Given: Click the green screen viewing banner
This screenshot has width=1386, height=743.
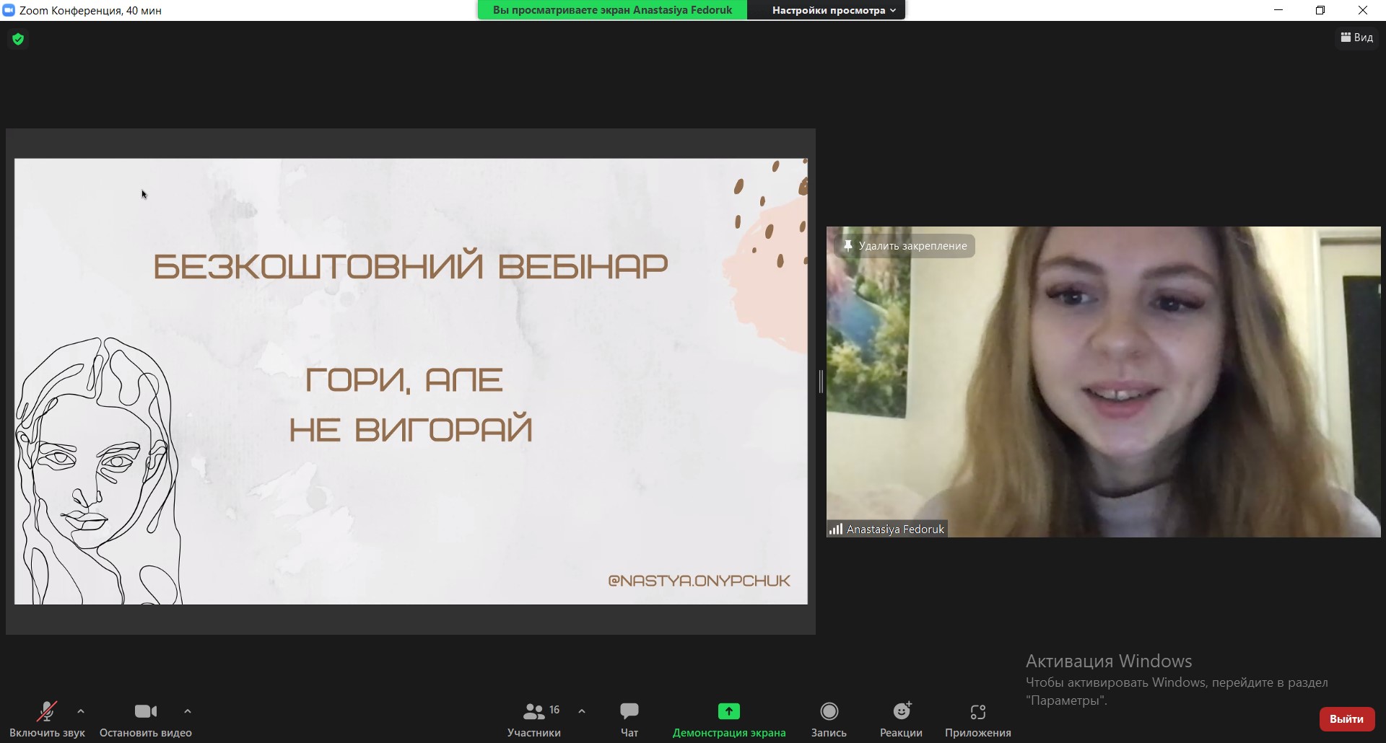Looking at the screenshot, I should tap(612, 10).
